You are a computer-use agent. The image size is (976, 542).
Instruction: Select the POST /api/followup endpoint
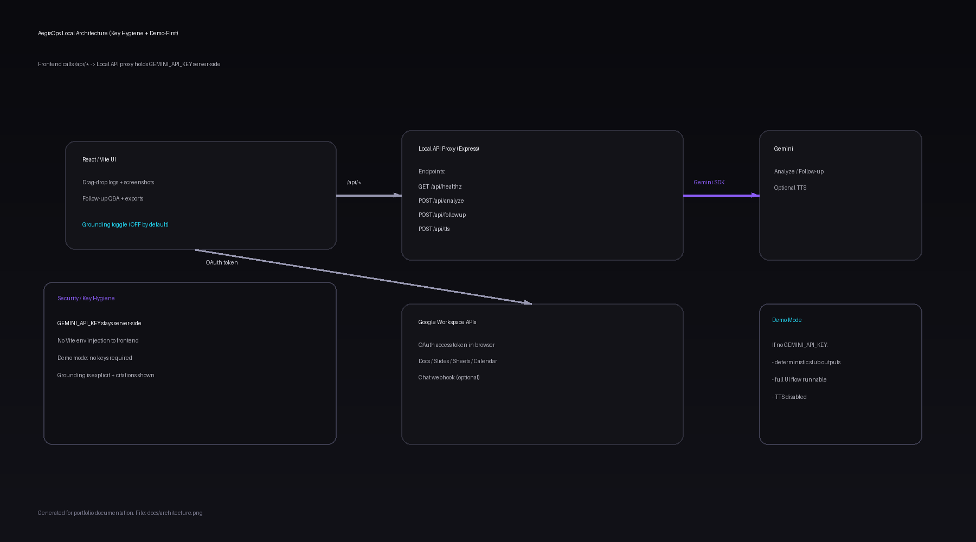click(442, 214)
